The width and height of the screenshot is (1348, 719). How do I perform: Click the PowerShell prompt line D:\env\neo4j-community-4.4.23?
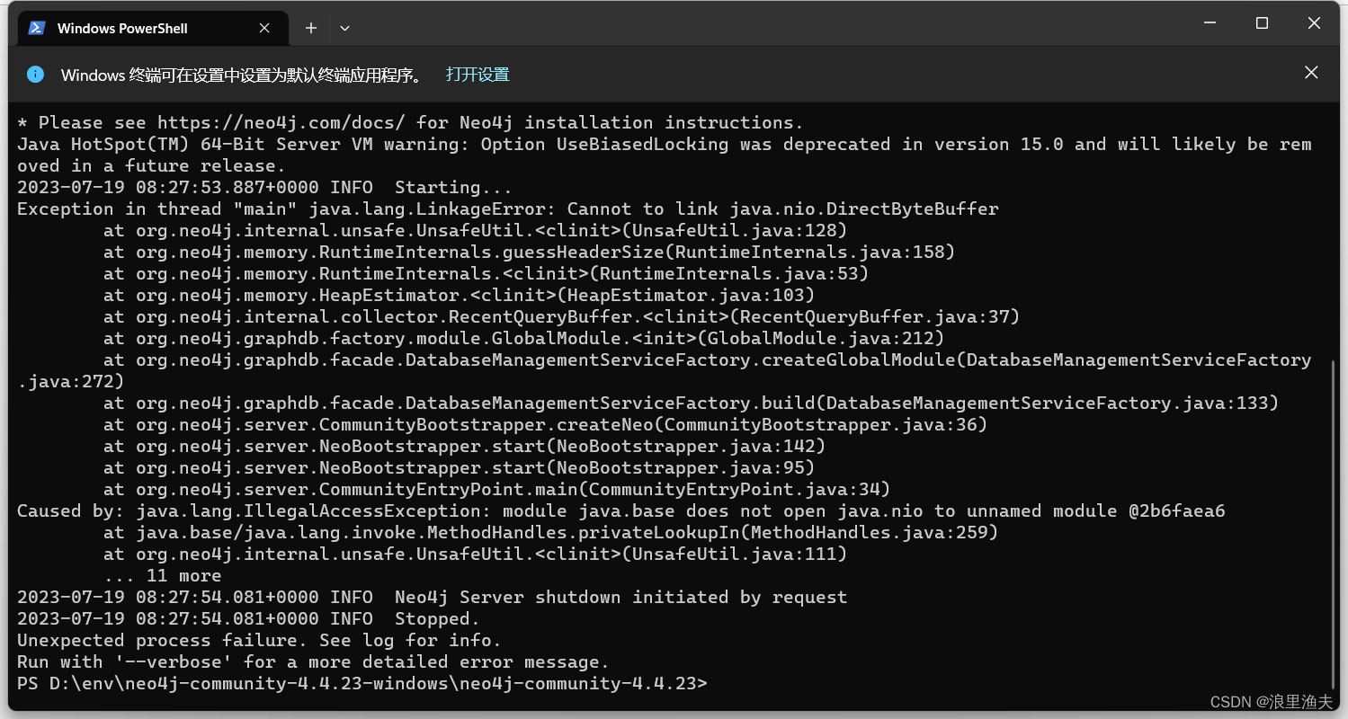(362, 684)
